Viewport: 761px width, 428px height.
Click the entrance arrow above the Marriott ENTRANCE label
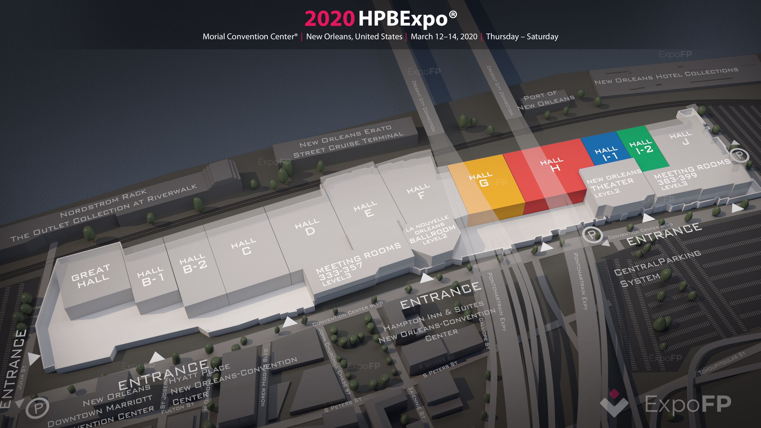(156, 357)
